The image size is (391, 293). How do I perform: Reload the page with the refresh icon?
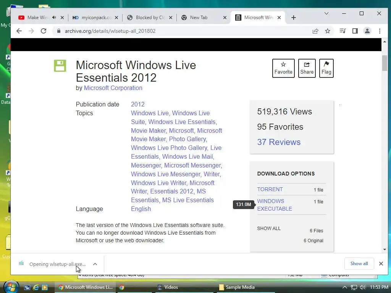44,31
